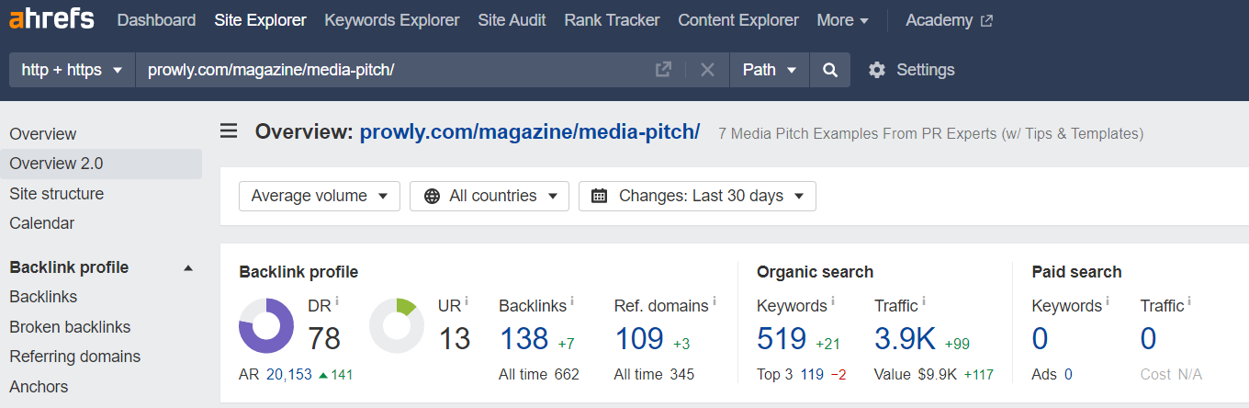The height and width of the screenshot is (408, 1249).
Task: Open Changes: Last 30 days selector
Action: pyautogui.click(x=697, y=196)
